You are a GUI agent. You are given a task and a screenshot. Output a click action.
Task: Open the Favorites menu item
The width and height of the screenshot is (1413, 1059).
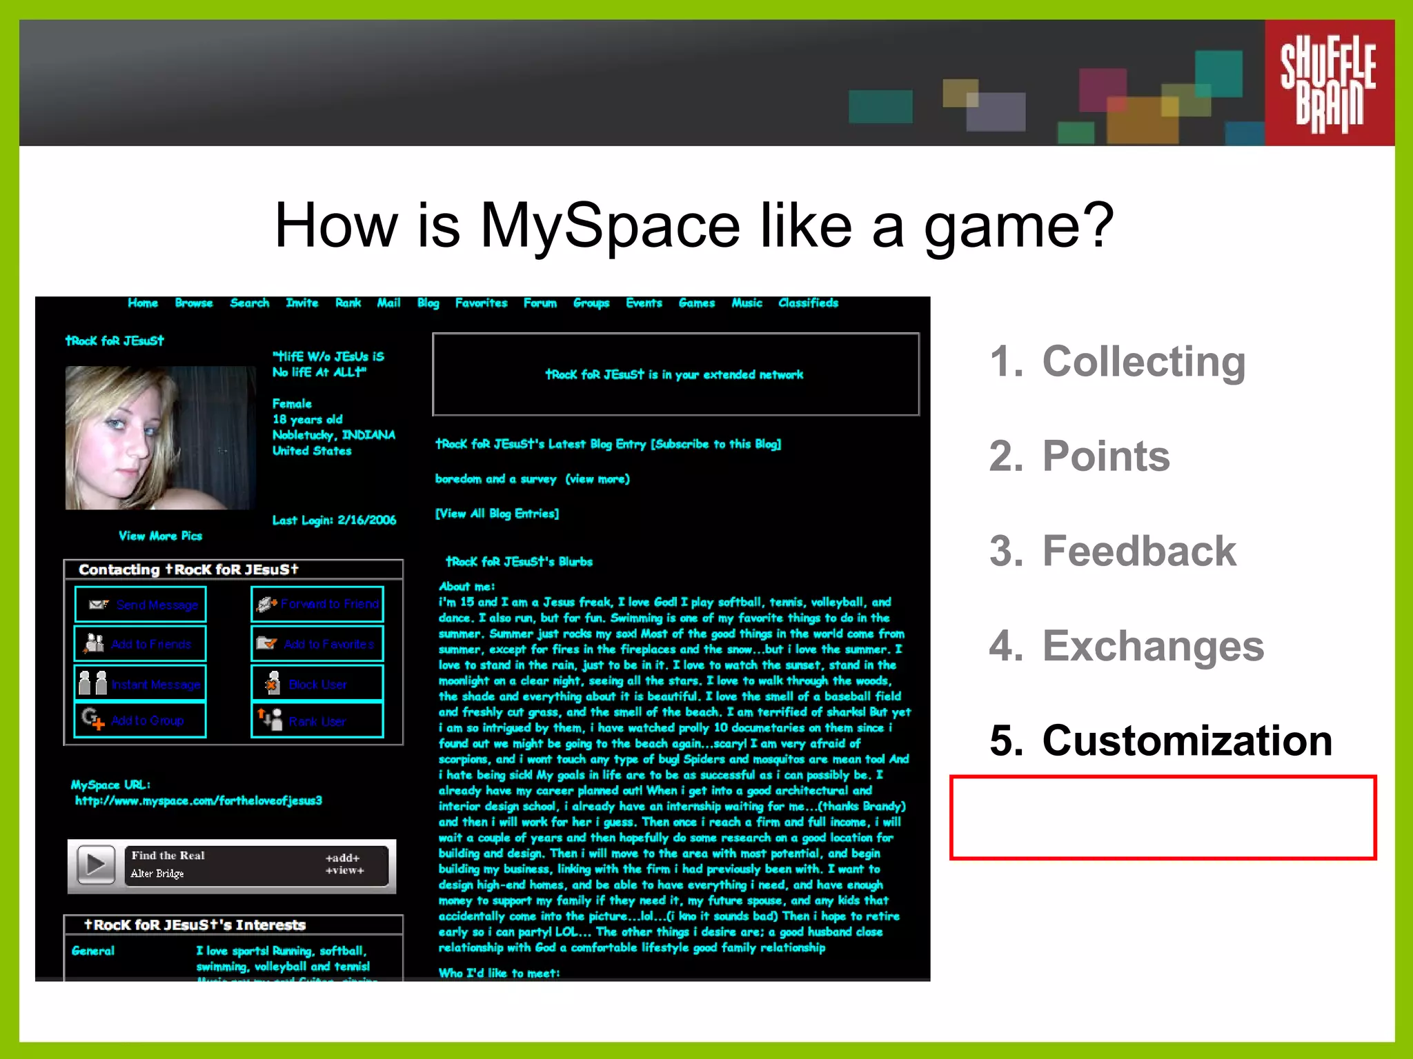click(x=482, y=303)
